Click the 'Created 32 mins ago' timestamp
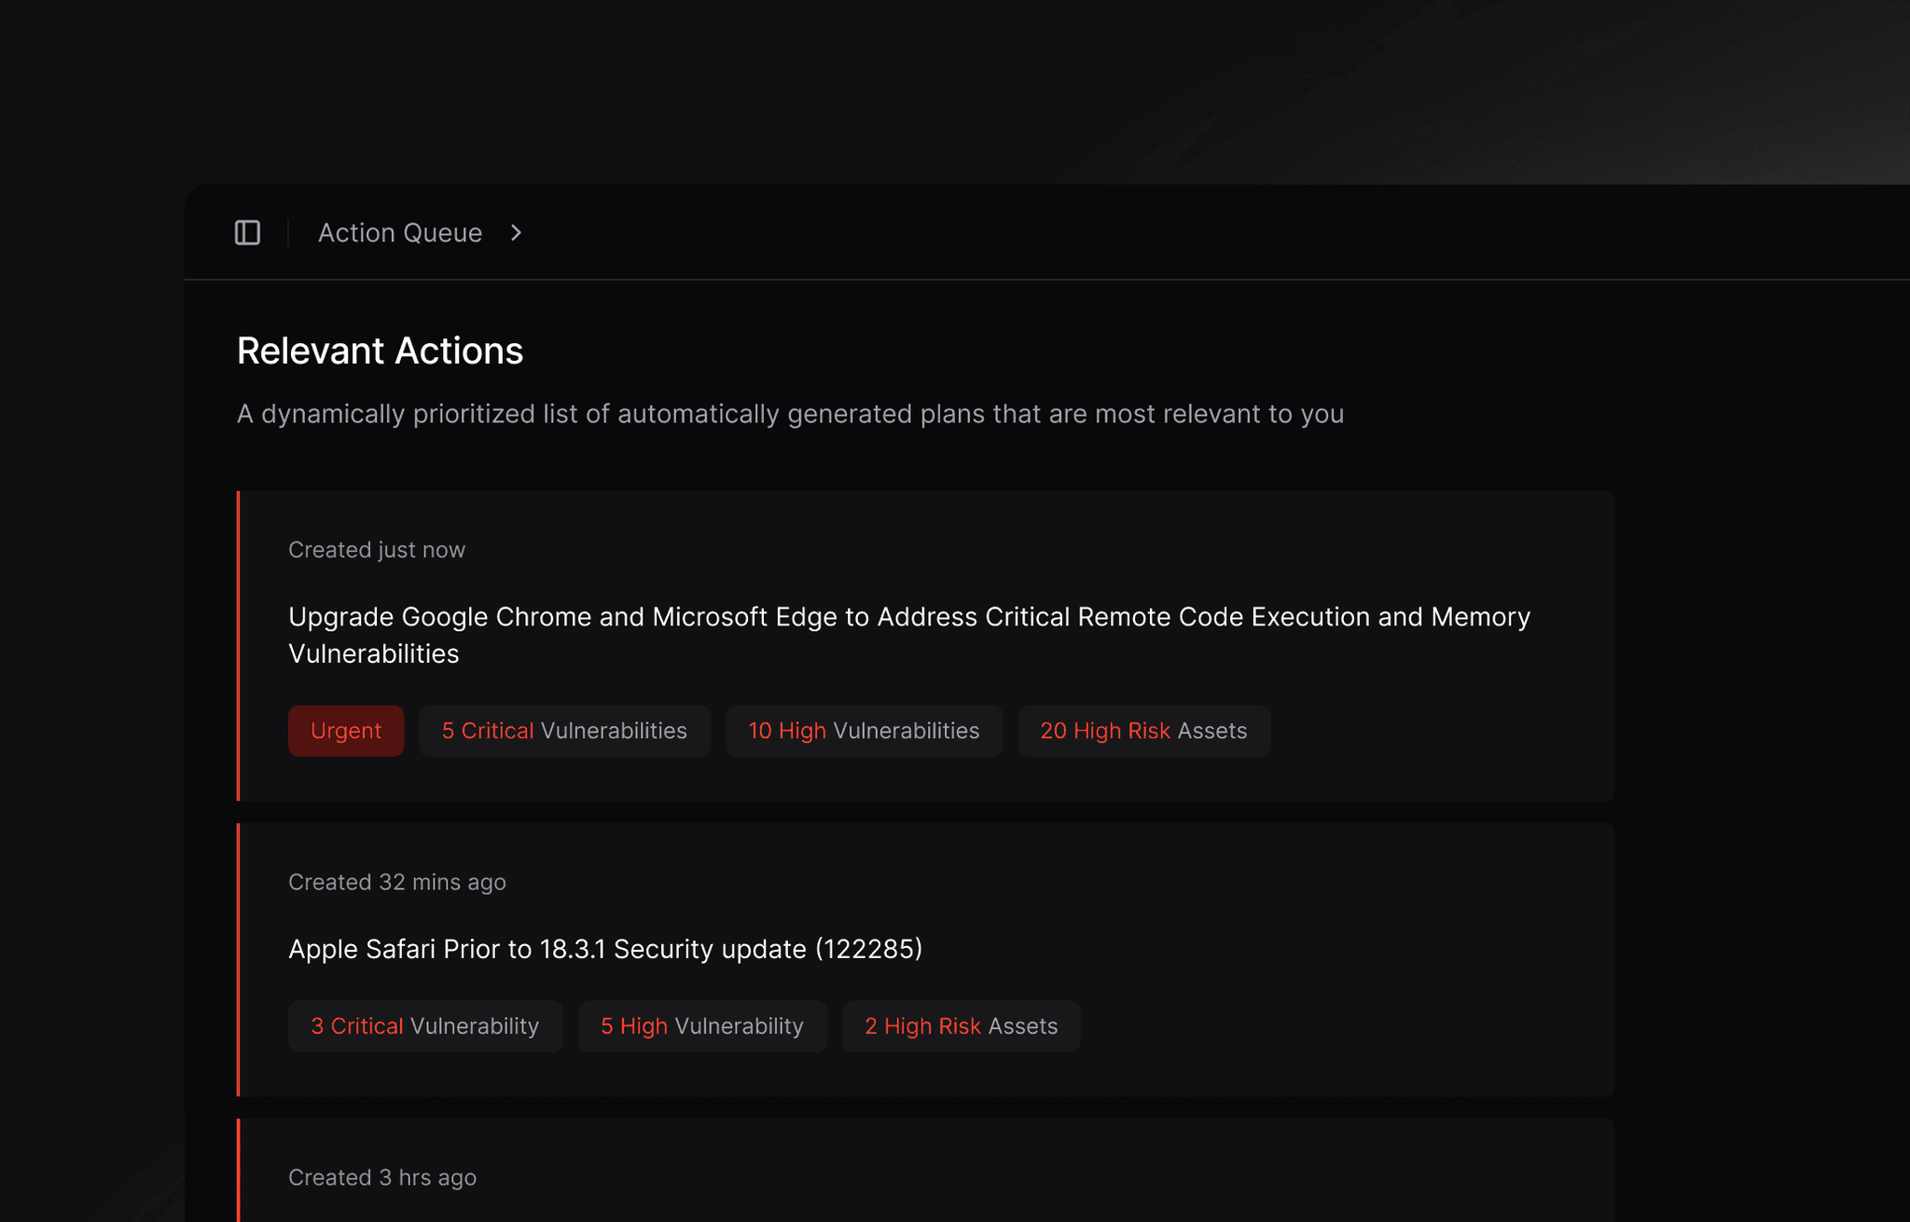This screenshot has width=1910, height=1222. [x=397, y=882]
